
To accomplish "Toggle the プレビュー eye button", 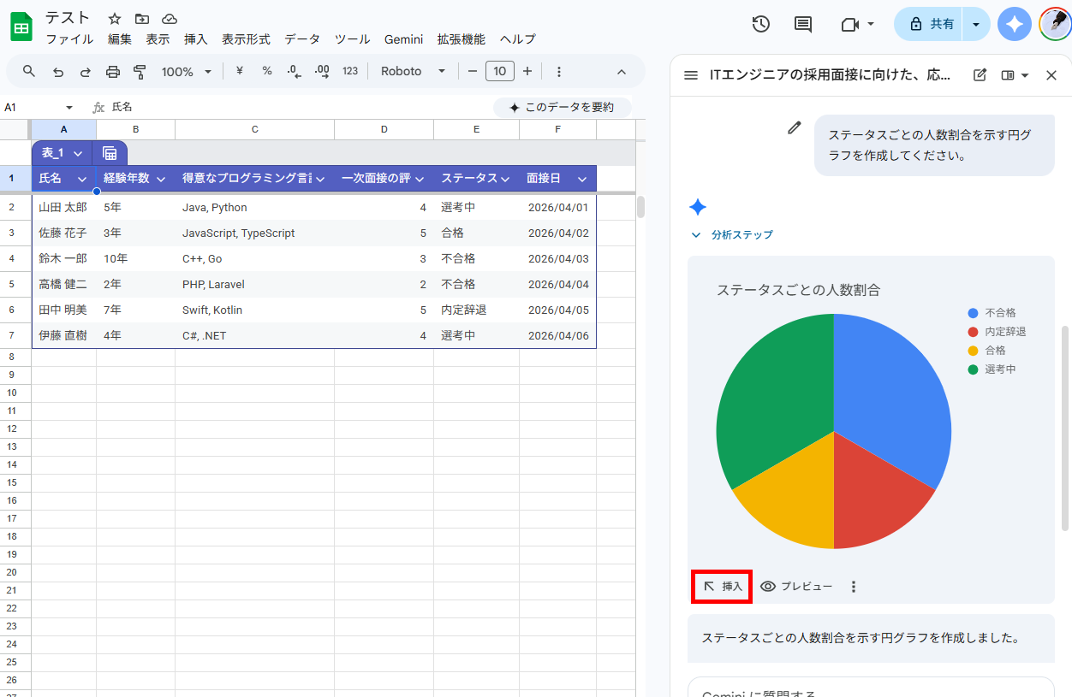I will click(x=796, y=586).
